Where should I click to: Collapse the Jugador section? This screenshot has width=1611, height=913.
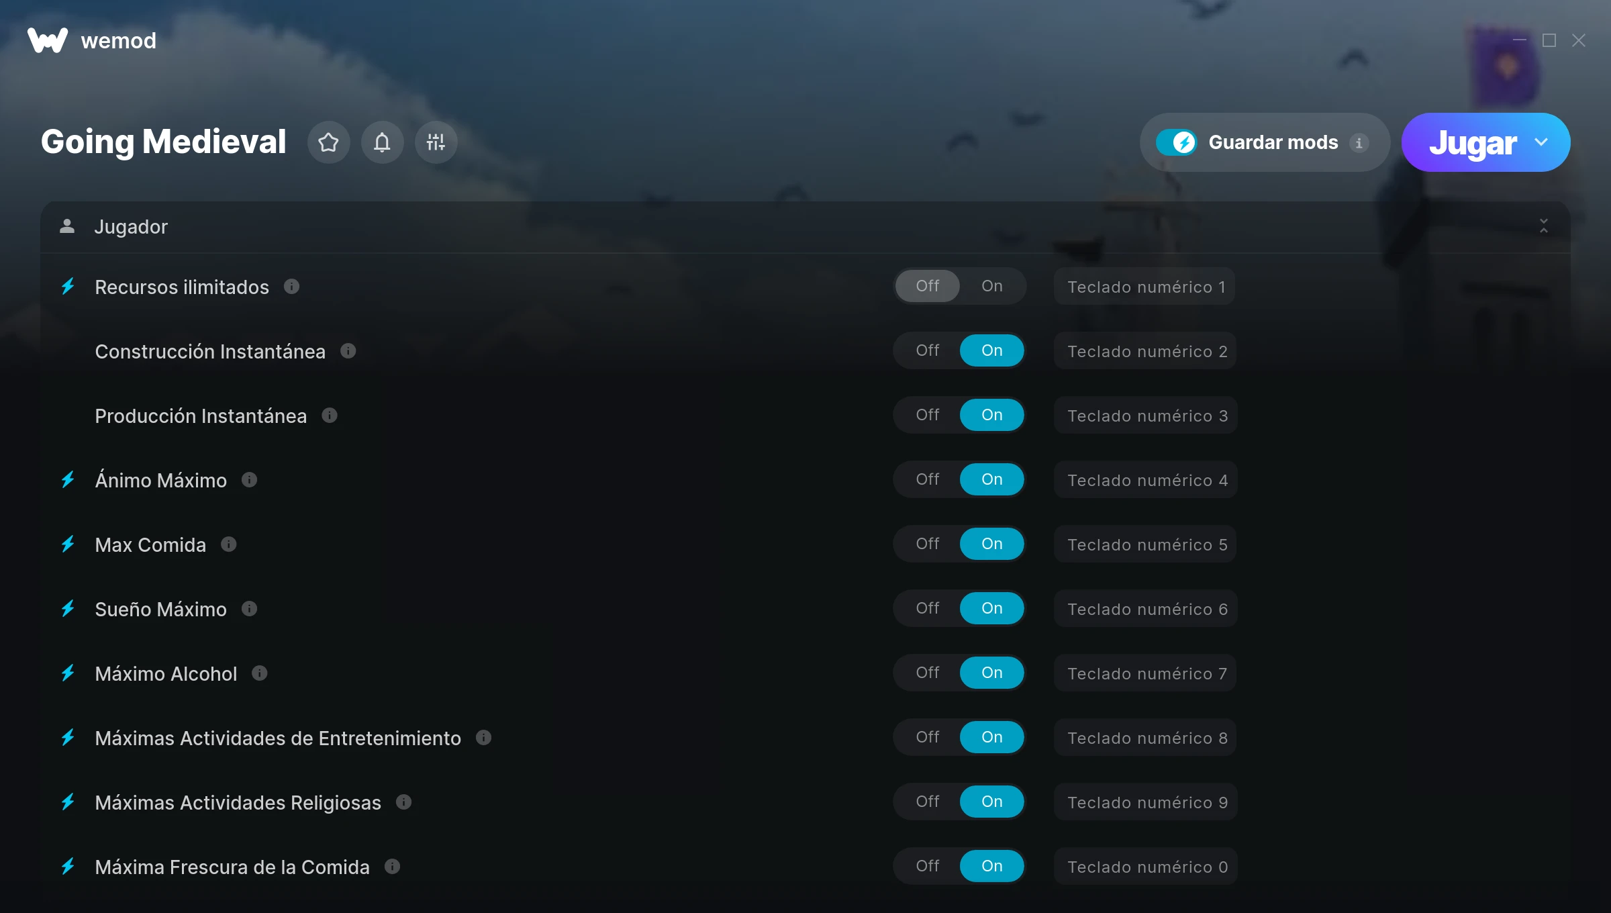click(x=1543, y=226)
